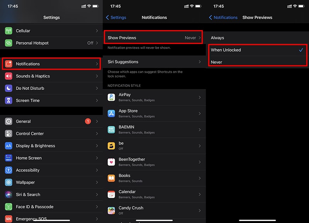Tap the Cellular antenna icon
The image size is (309, 223).
(8, 31)
